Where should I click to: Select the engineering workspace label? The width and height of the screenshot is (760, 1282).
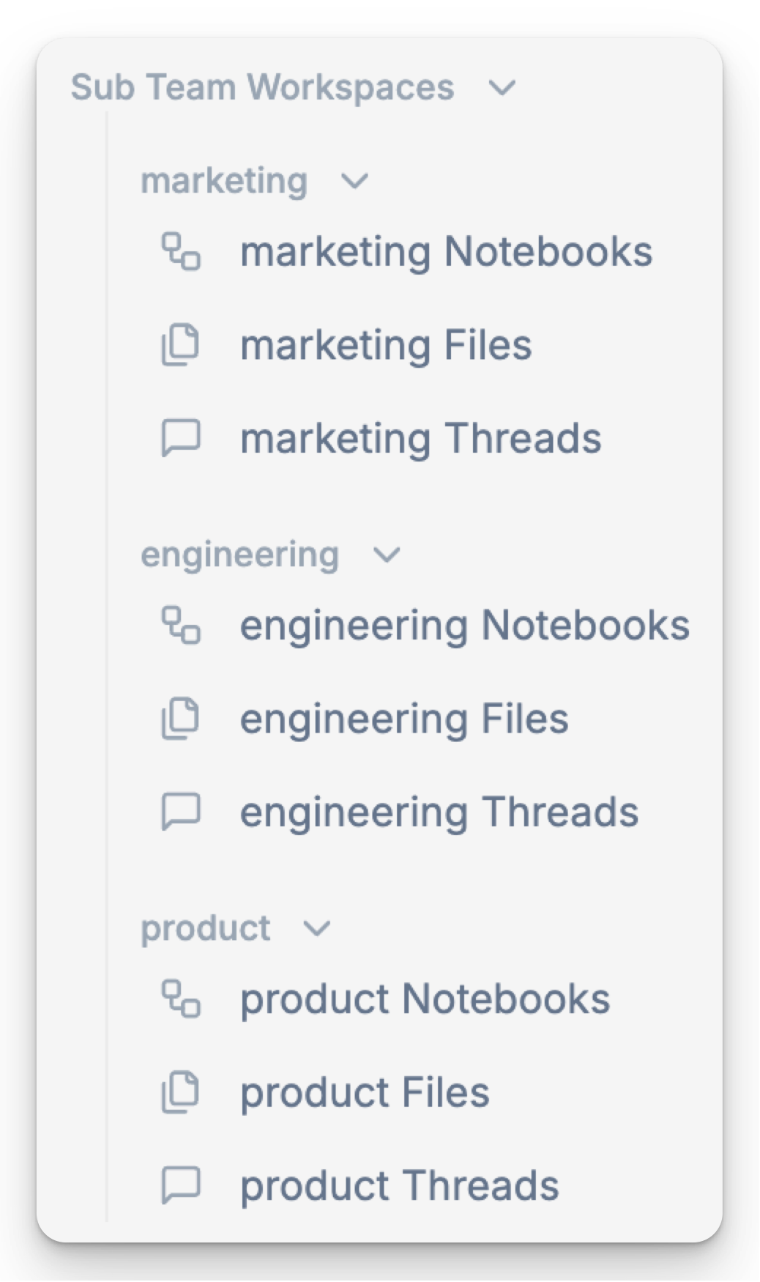(240, 555)
